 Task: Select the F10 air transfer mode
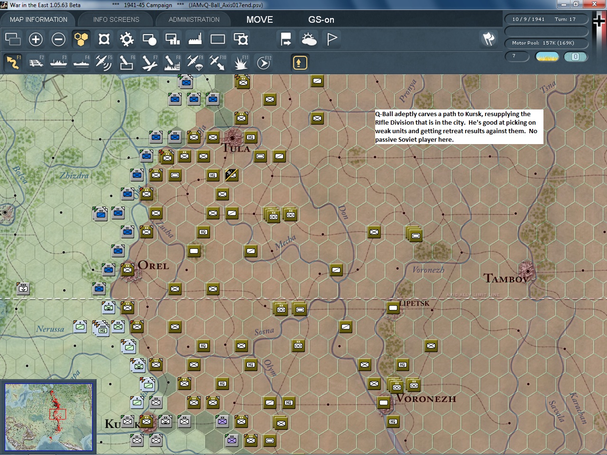coord(218,63)
